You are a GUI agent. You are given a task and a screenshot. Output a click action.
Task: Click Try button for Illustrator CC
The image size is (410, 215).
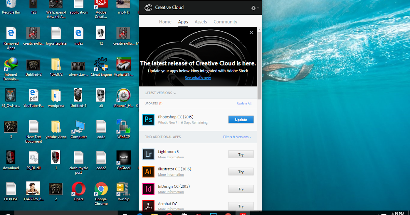click(x=241, y=172)
